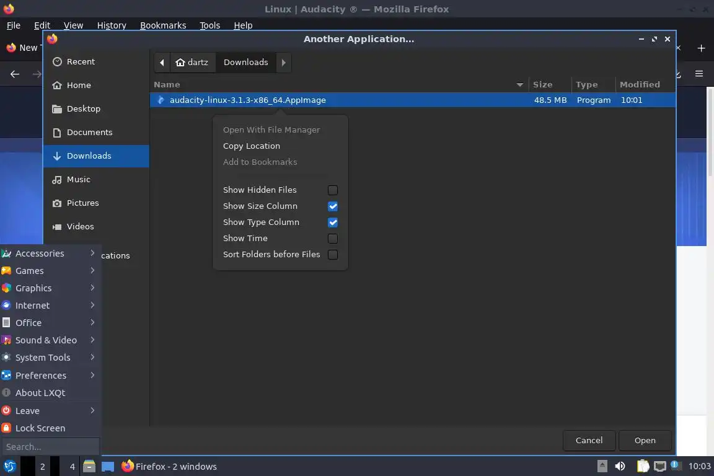The height and width of the screenshot is (476, 714).
Task: Expand the Leave submenu arrow
Action: pos(92,410)
